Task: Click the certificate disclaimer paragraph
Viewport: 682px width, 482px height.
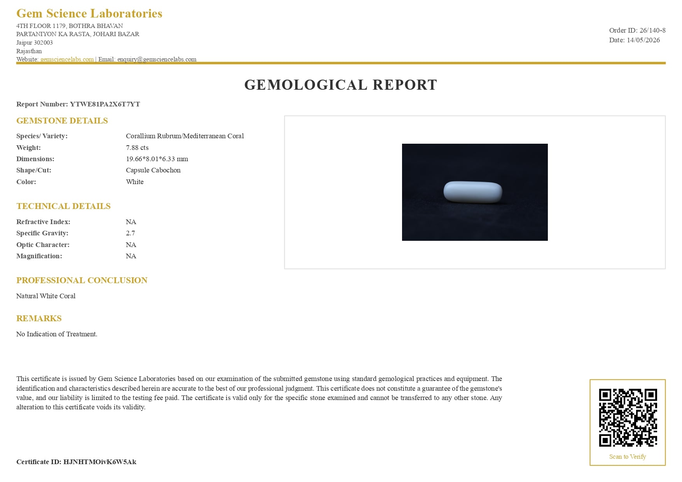Action: (259, 393)
